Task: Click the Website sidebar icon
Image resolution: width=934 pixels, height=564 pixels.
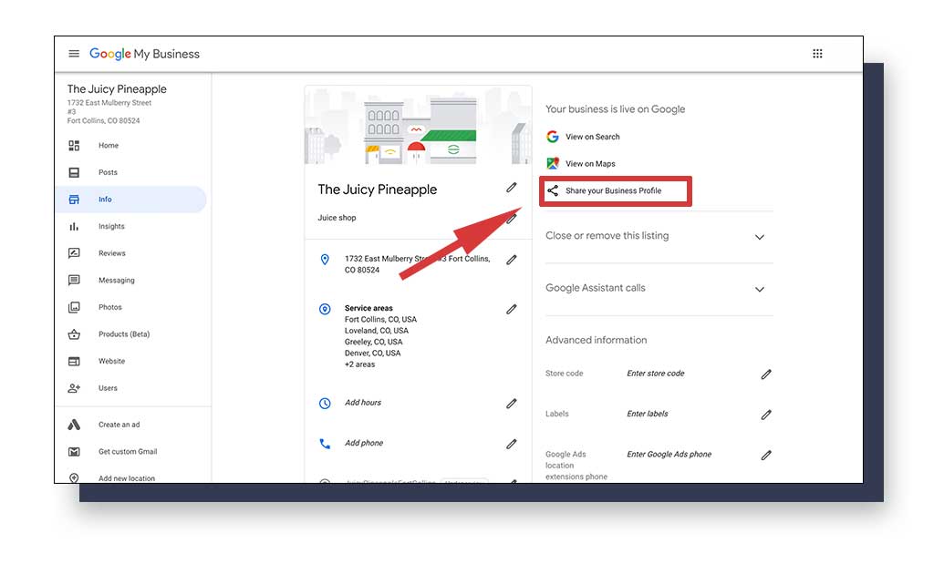Action: click(x=74, y=361)
